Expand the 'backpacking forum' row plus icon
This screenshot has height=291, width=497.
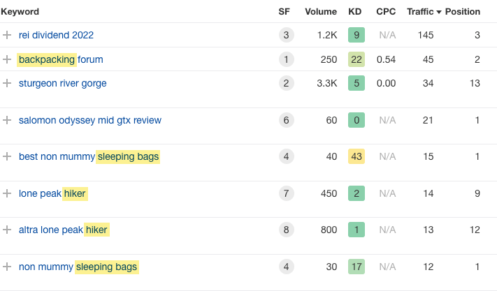tap(7, 59)
